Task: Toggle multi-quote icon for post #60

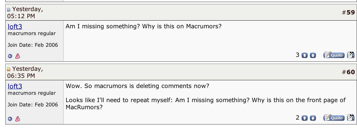Action: click(x=351, y=117)
